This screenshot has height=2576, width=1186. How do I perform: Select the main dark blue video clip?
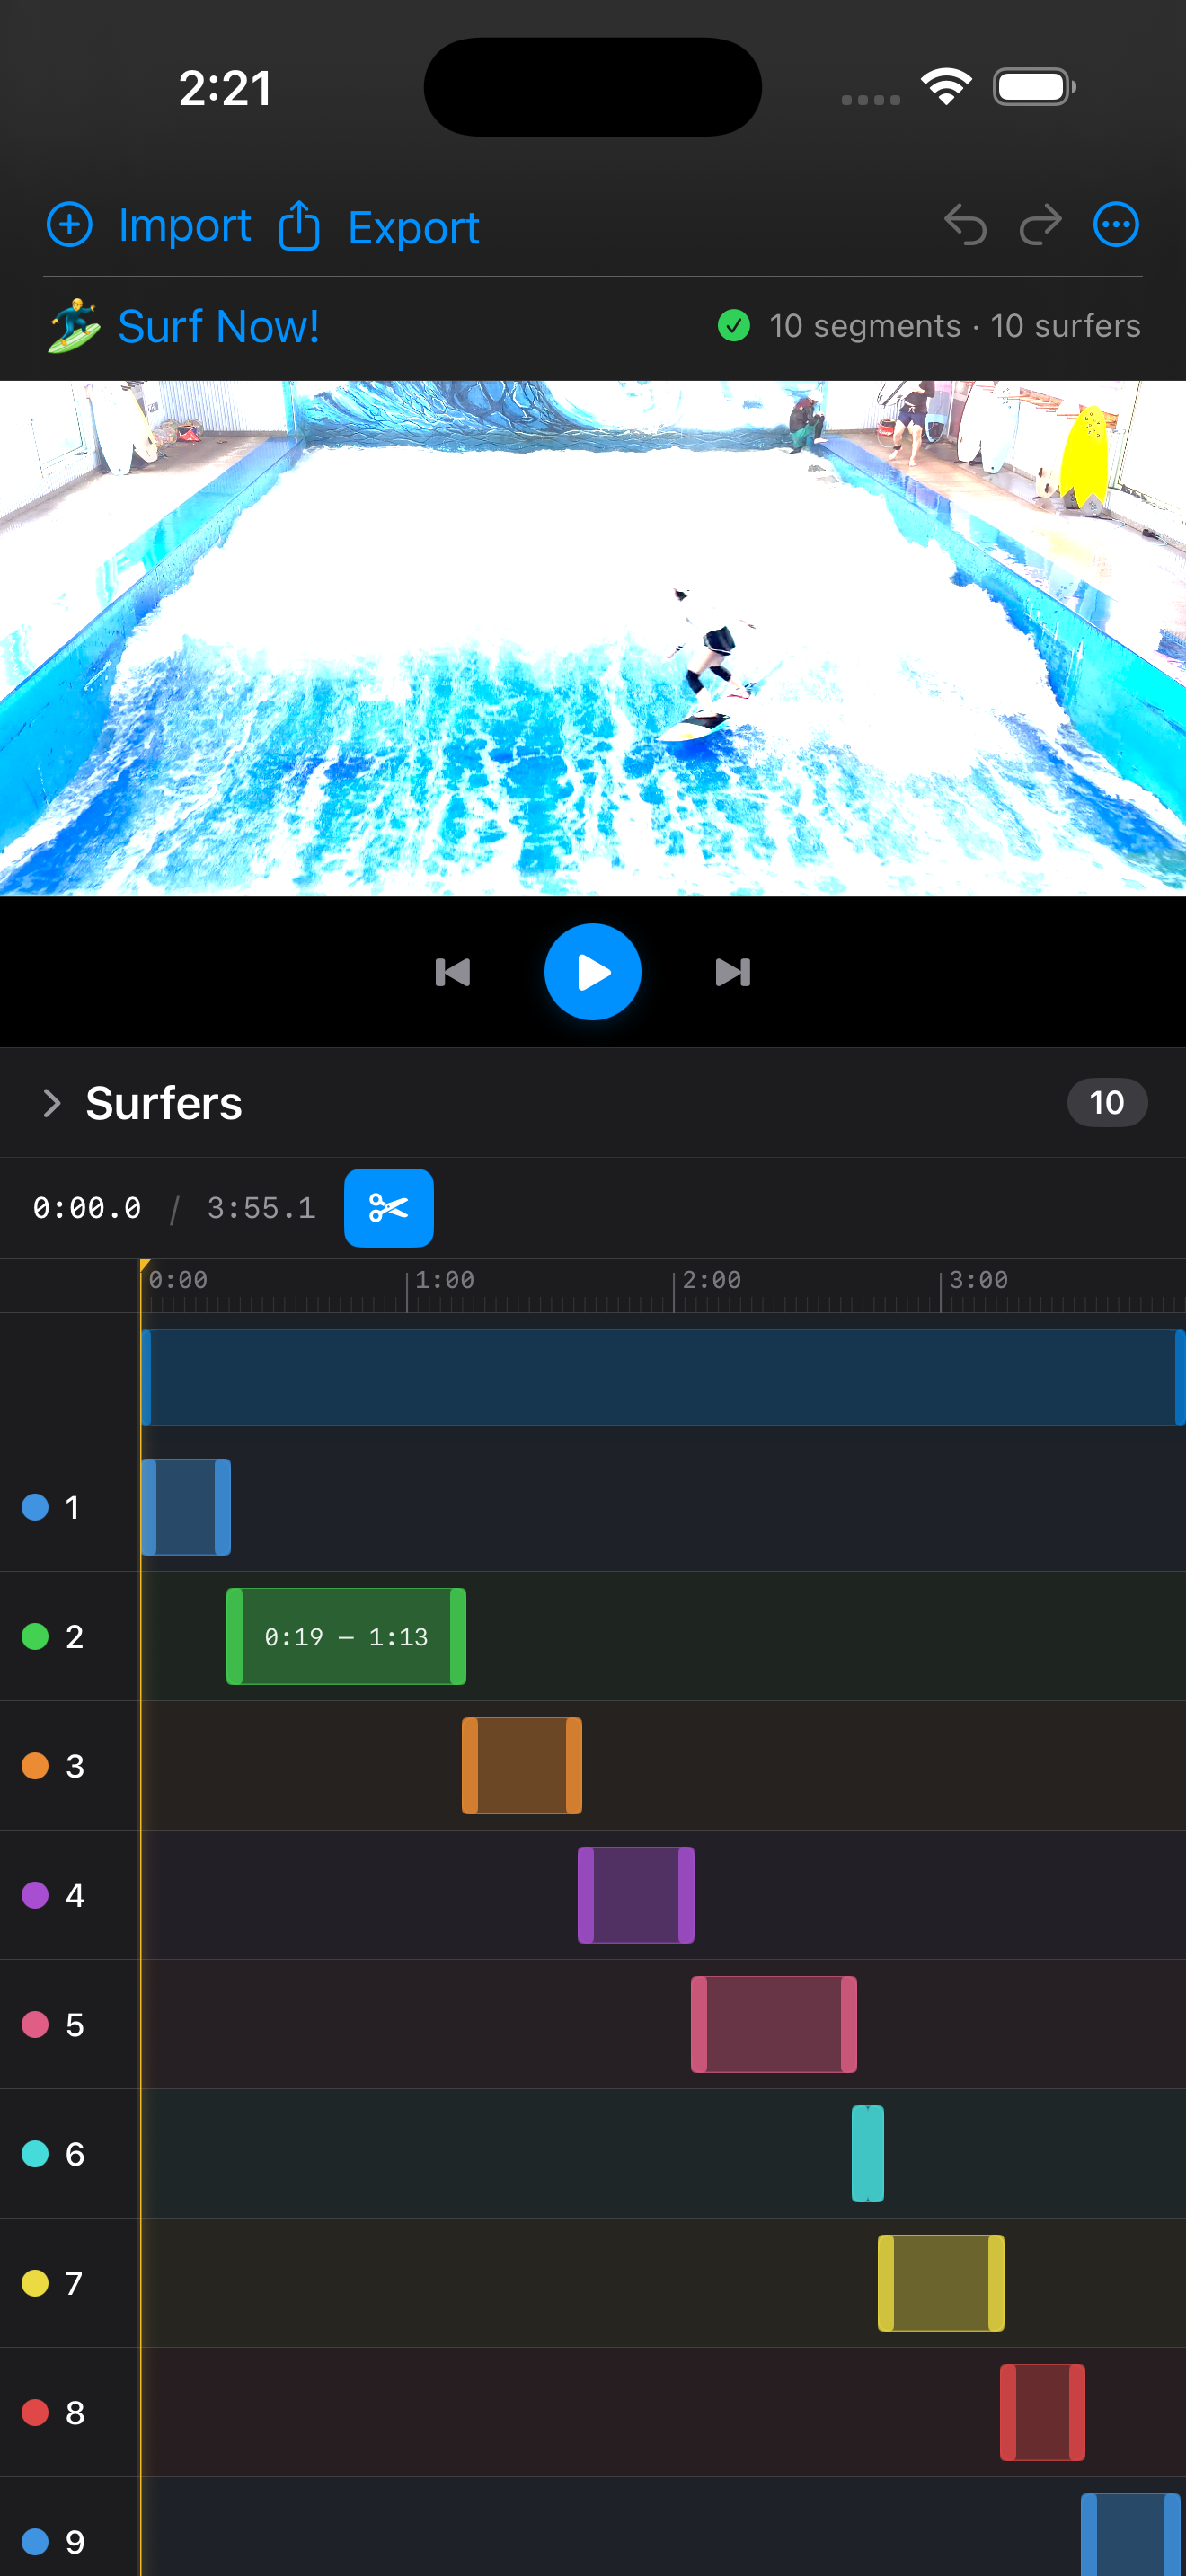coord(663,1377)
